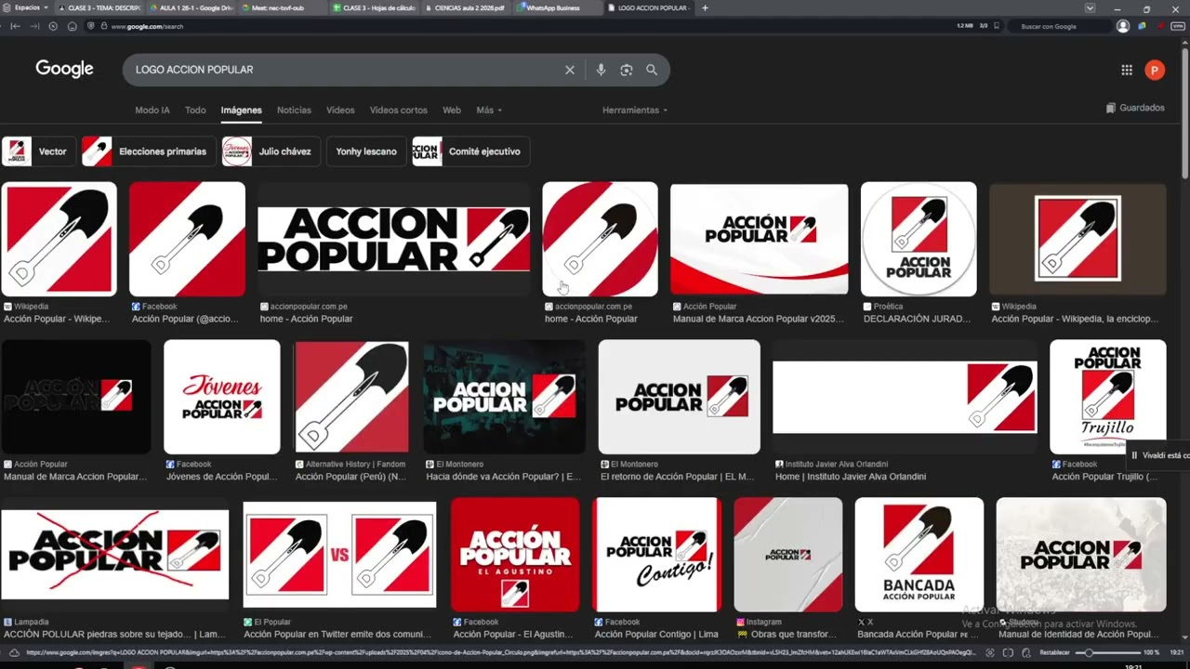
Task: Switch to the Noticias tab
Action: click(x=294, y=110)
